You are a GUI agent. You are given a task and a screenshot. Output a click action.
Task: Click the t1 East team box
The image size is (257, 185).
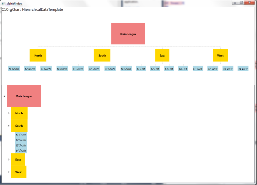[141, 69]
